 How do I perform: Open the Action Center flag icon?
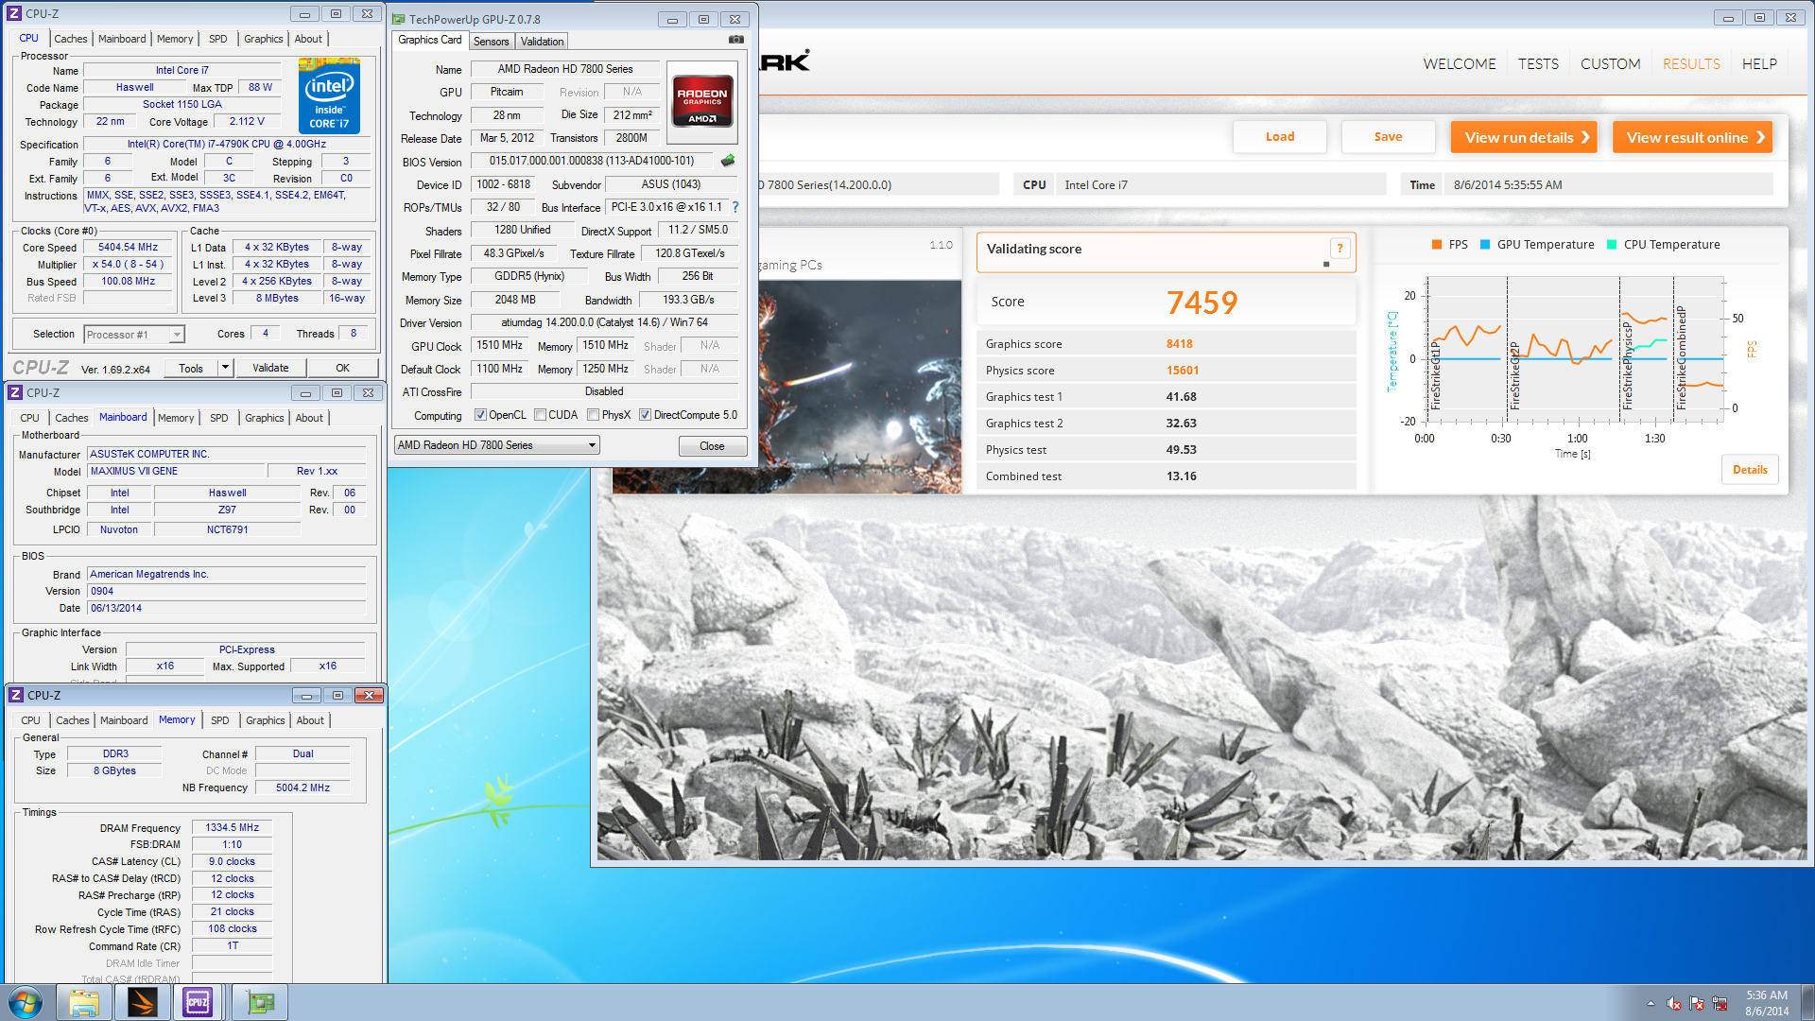pos(1697,1004)
